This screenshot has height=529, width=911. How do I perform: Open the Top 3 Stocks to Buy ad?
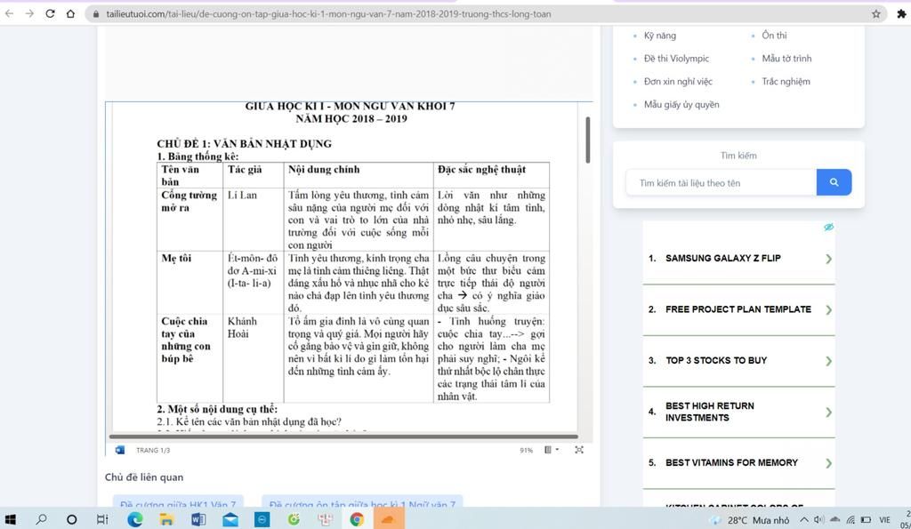pos(716,361)
